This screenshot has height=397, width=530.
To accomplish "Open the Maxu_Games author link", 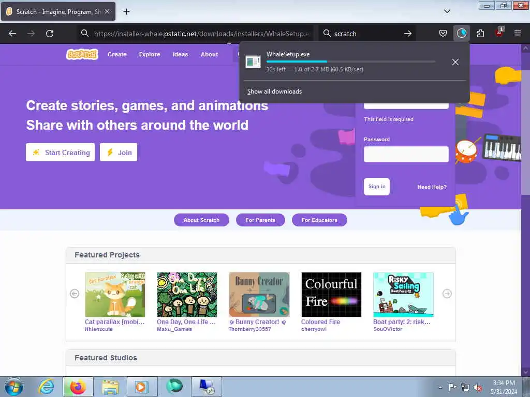I will (x=174, y=329).
